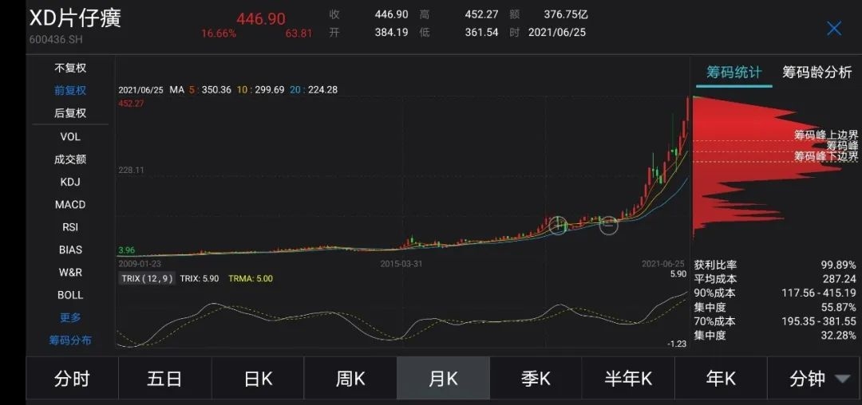Click the 2009-01-23 date axis label
862x405 pixels.
pyautogui.click(x=139, y=263)
